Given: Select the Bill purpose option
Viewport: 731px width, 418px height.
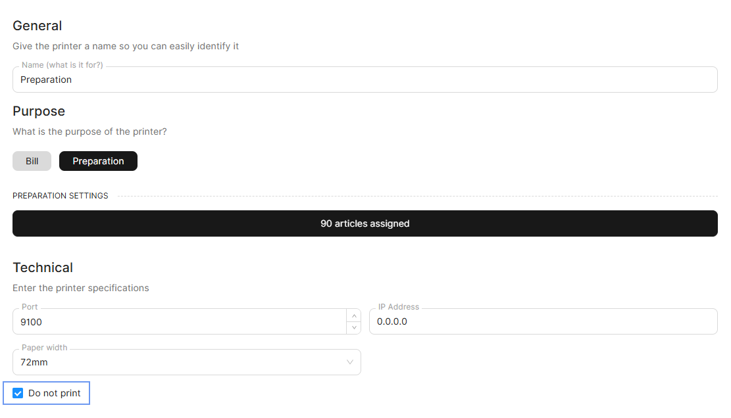Looking at the screenshot, I should tap(32, 161).
